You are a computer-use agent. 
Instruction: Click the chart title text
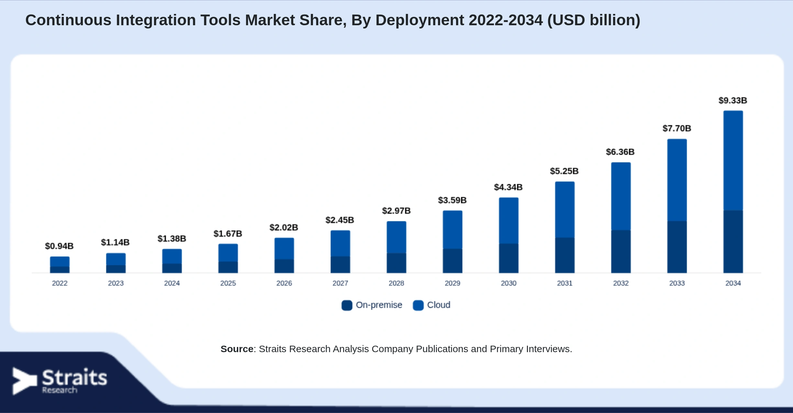333,20
